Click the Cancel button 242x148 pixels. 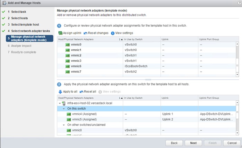(232, 143)
